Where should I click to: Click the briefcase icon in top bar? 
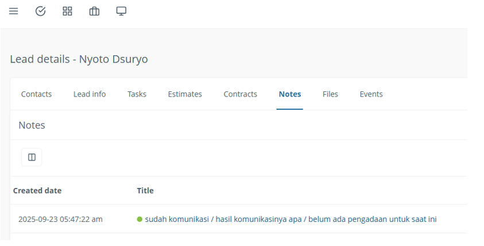click(x=94, y=11)
